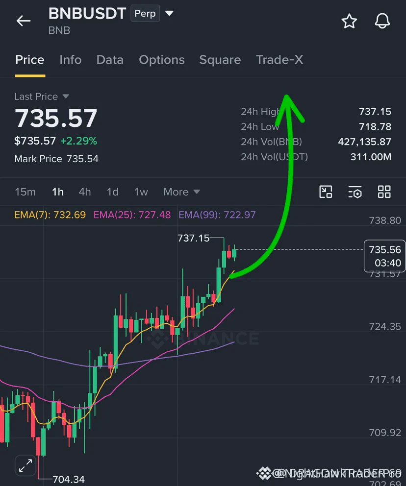
Task: Tap the 24h high value 737.15
Action: [375, 111]
